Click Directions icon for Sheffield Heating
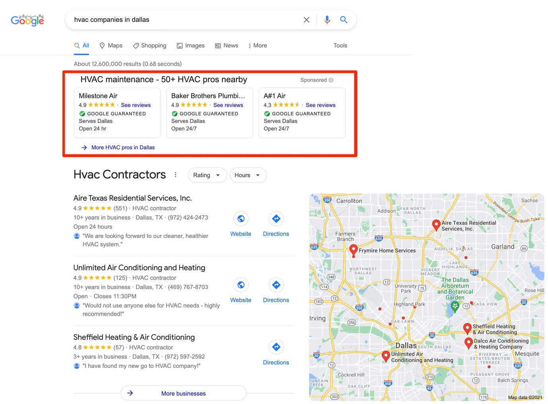The height and width of the screenshot is (404, 548). coord(276,347)
